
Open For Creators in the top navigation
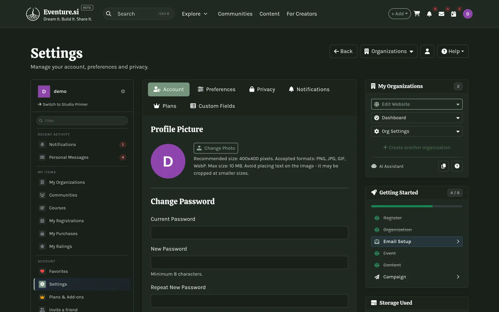[x=302, y=14]
